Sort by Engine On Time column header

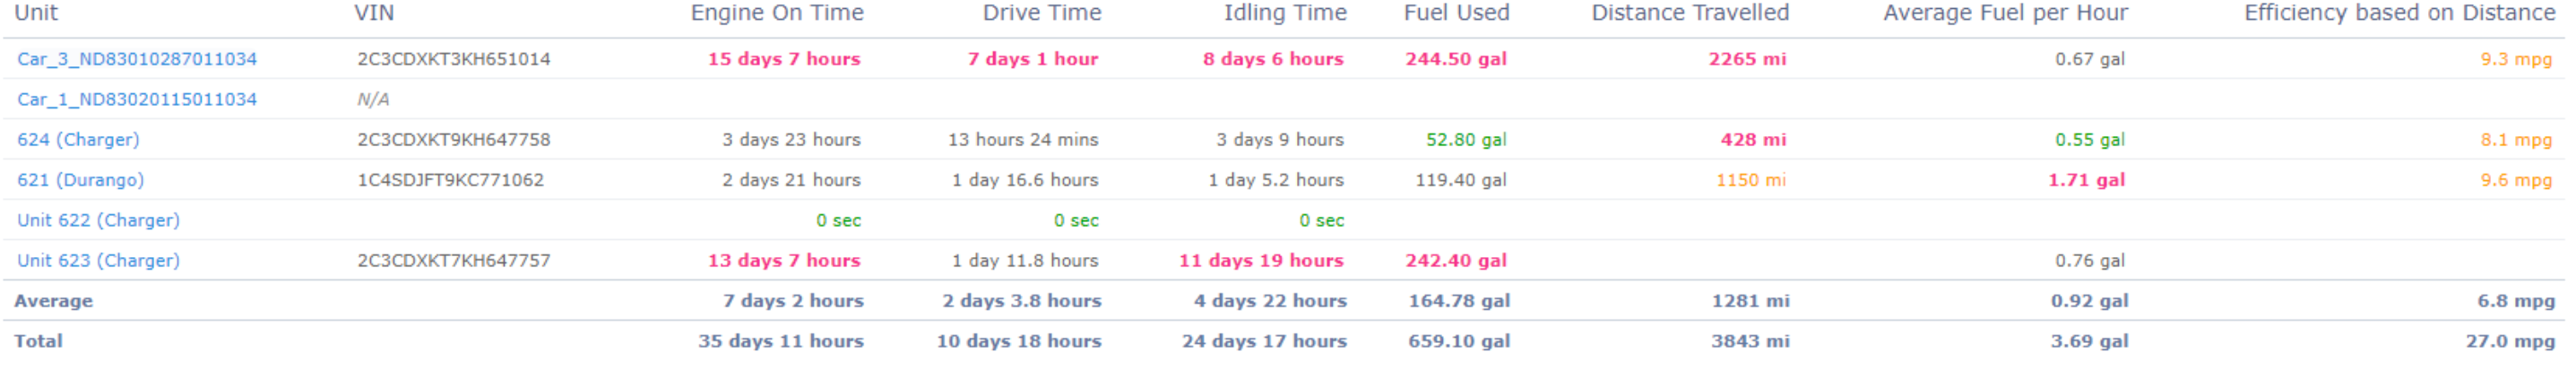tap(777, 13)
